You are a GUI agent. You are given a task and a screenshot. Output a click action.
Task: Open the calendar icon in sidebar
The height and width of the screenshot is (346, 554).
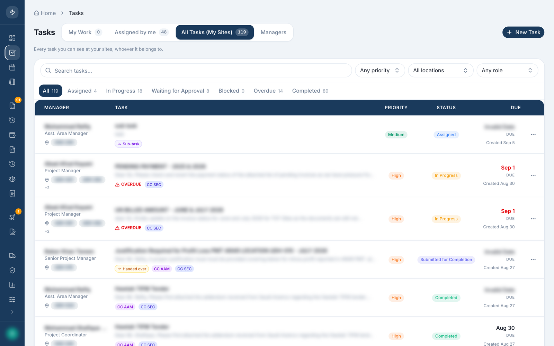(12, 67)
